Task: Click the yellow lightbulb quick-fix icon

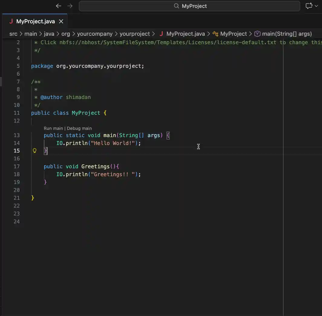Action: pyautogui.click(x=34, y=151)
